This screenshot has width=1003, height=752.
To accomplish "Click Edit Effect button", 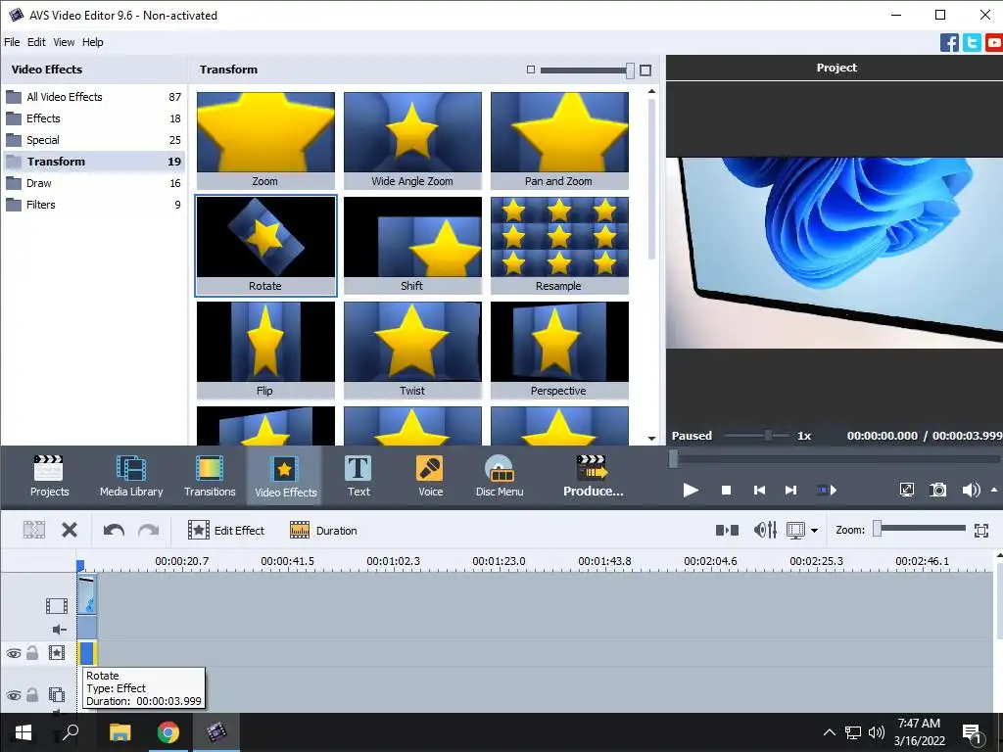I will tap(226, 530).
